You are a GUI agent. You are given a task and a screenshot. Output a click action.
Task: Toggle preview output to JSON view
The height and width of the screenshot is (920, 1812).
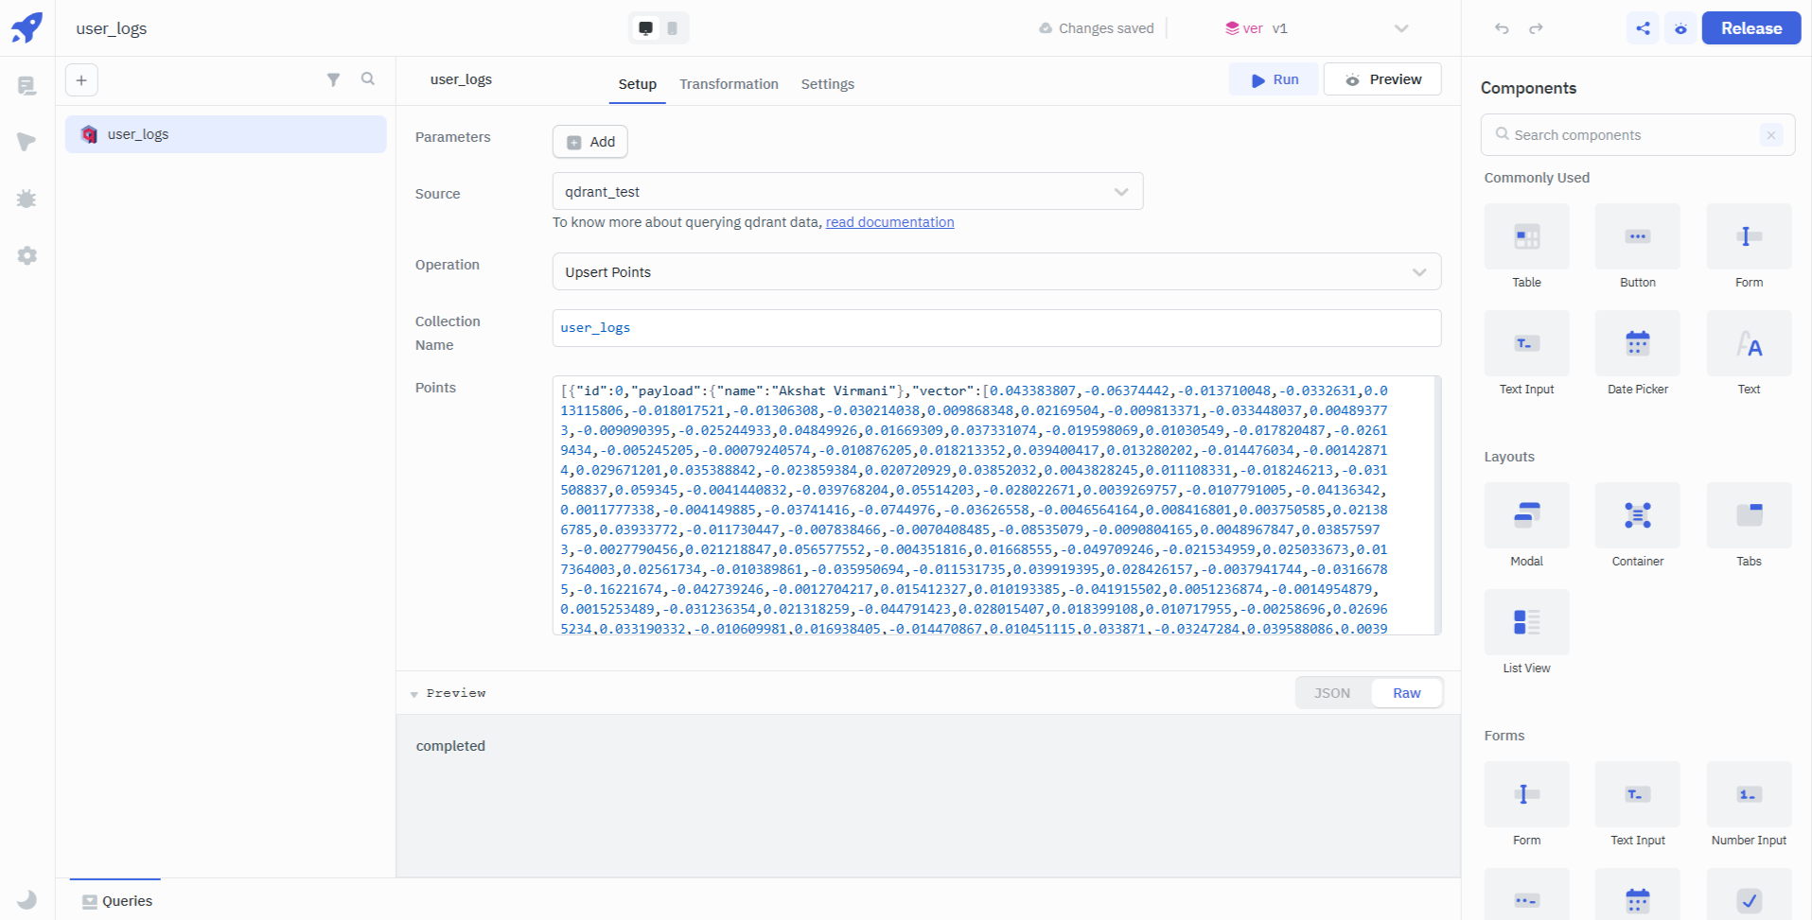pos(1331,693)
